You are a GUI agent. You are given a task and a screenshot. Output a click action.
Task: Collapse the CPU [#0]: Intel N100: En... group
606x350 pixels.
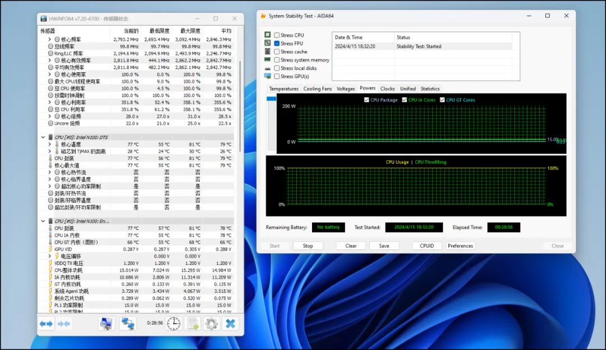coord(43,221)
